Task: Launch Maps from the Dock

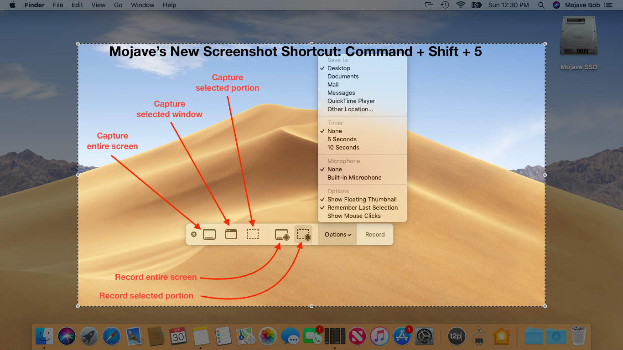Action: point(246,336)
